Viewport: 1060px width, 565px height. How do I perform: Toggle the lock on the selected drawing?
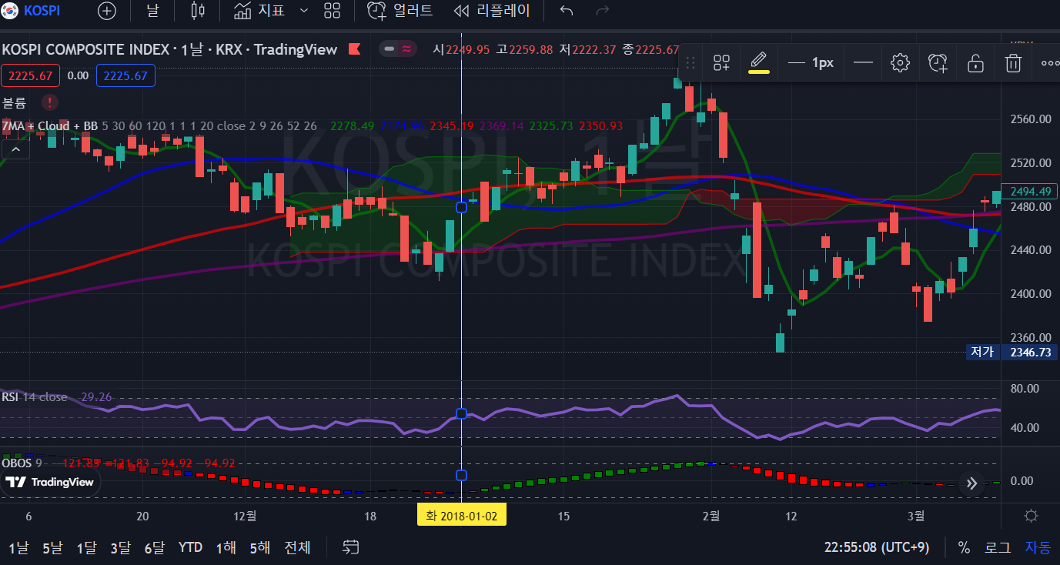pos(975,63)
